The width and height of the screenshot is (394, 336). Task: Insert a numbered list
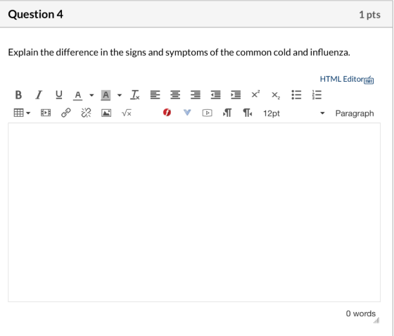tap(317, 95)
